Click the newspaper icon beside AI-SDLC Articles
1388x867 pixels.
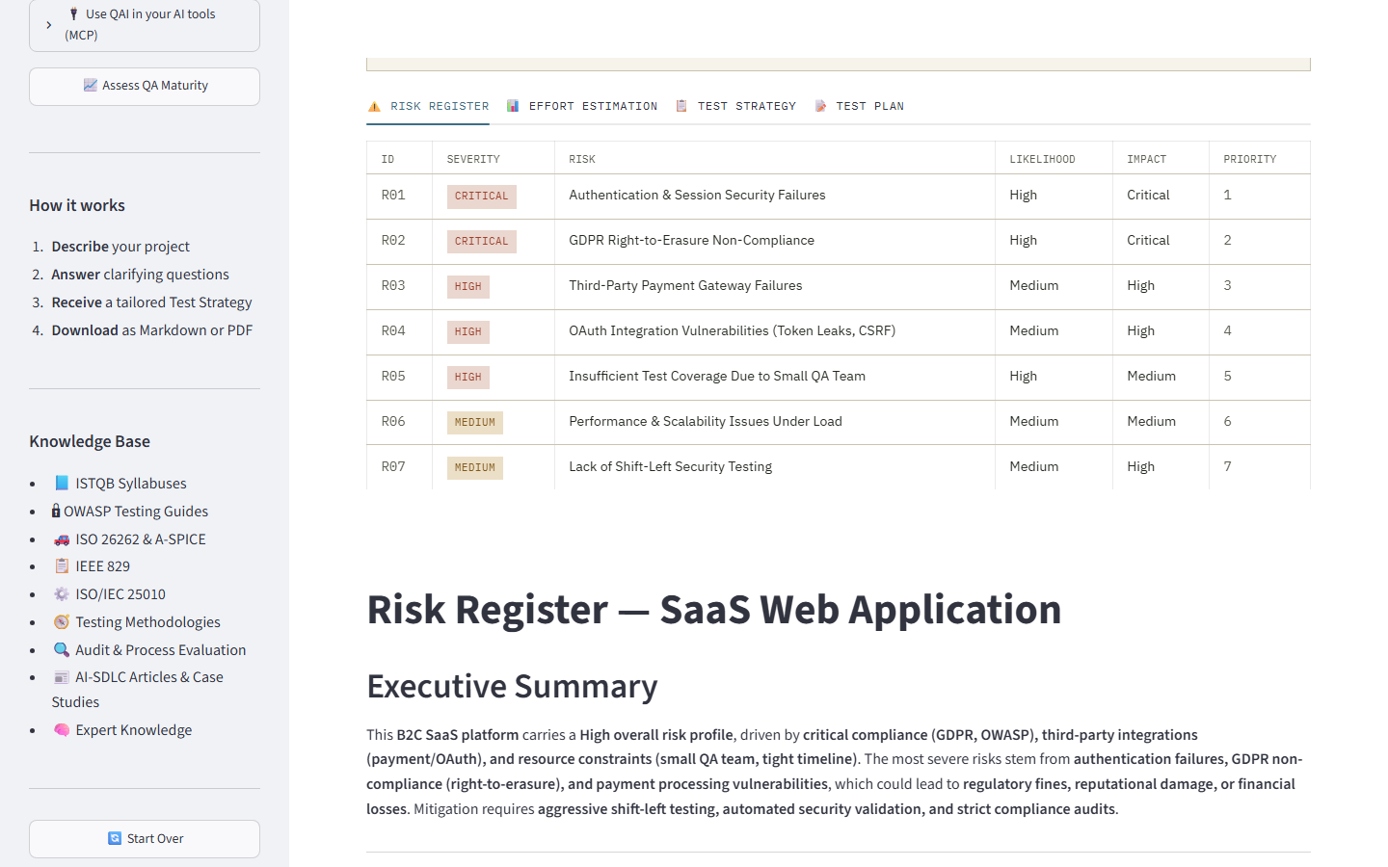tap(62, 677)
